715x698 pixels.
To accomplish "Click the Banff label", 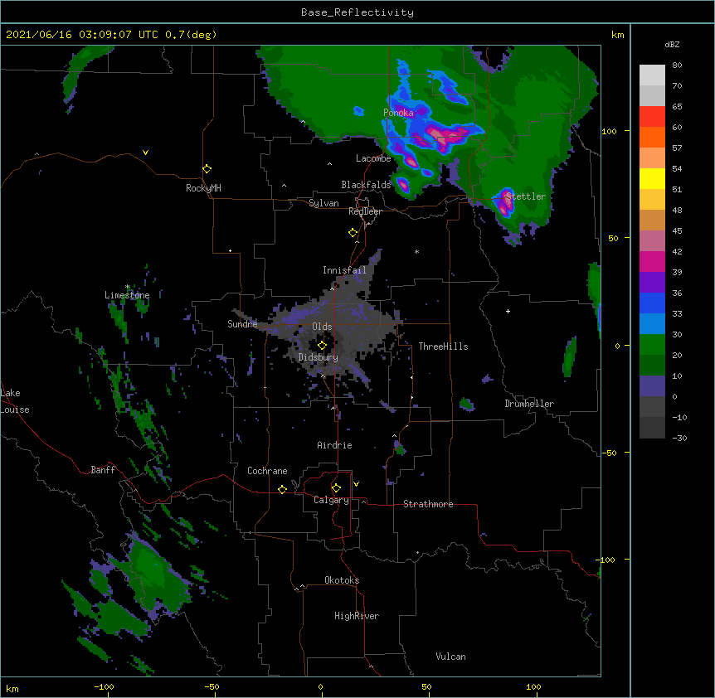I will tap(103, 470).
